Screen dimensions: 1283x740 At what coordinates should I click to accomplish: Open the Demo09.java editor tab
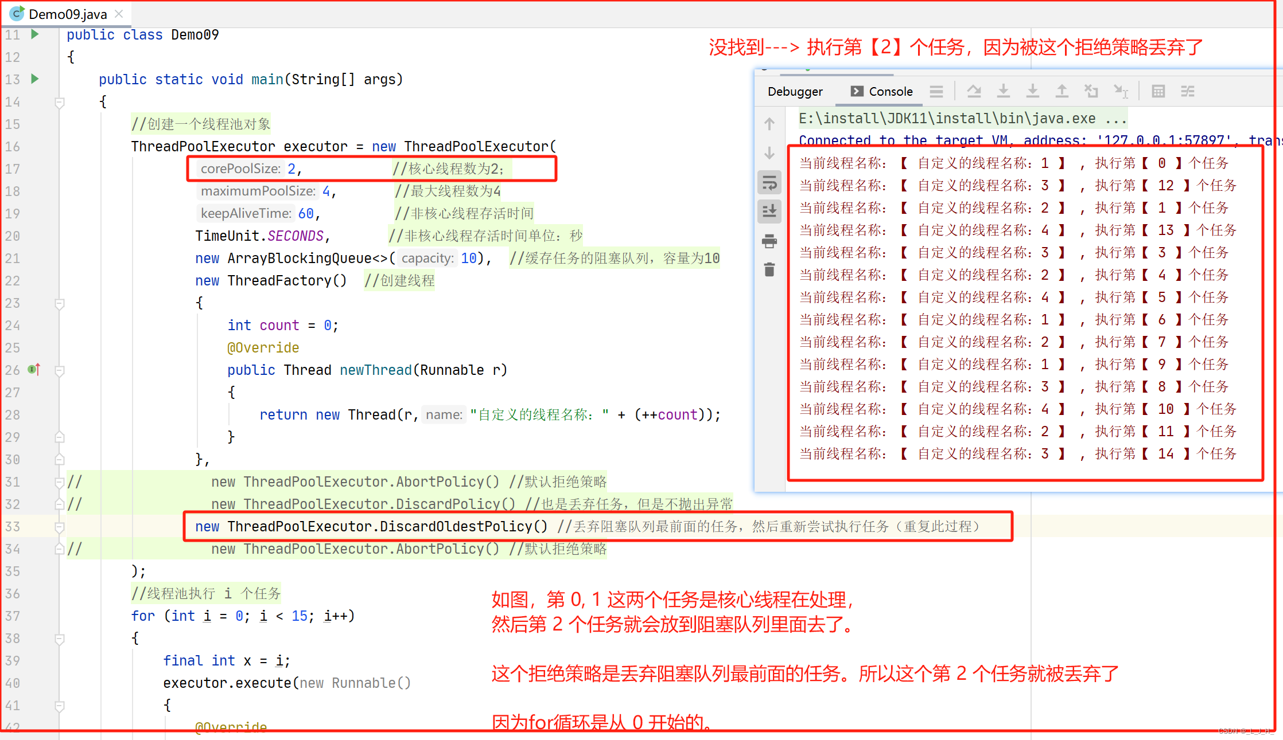68,14
